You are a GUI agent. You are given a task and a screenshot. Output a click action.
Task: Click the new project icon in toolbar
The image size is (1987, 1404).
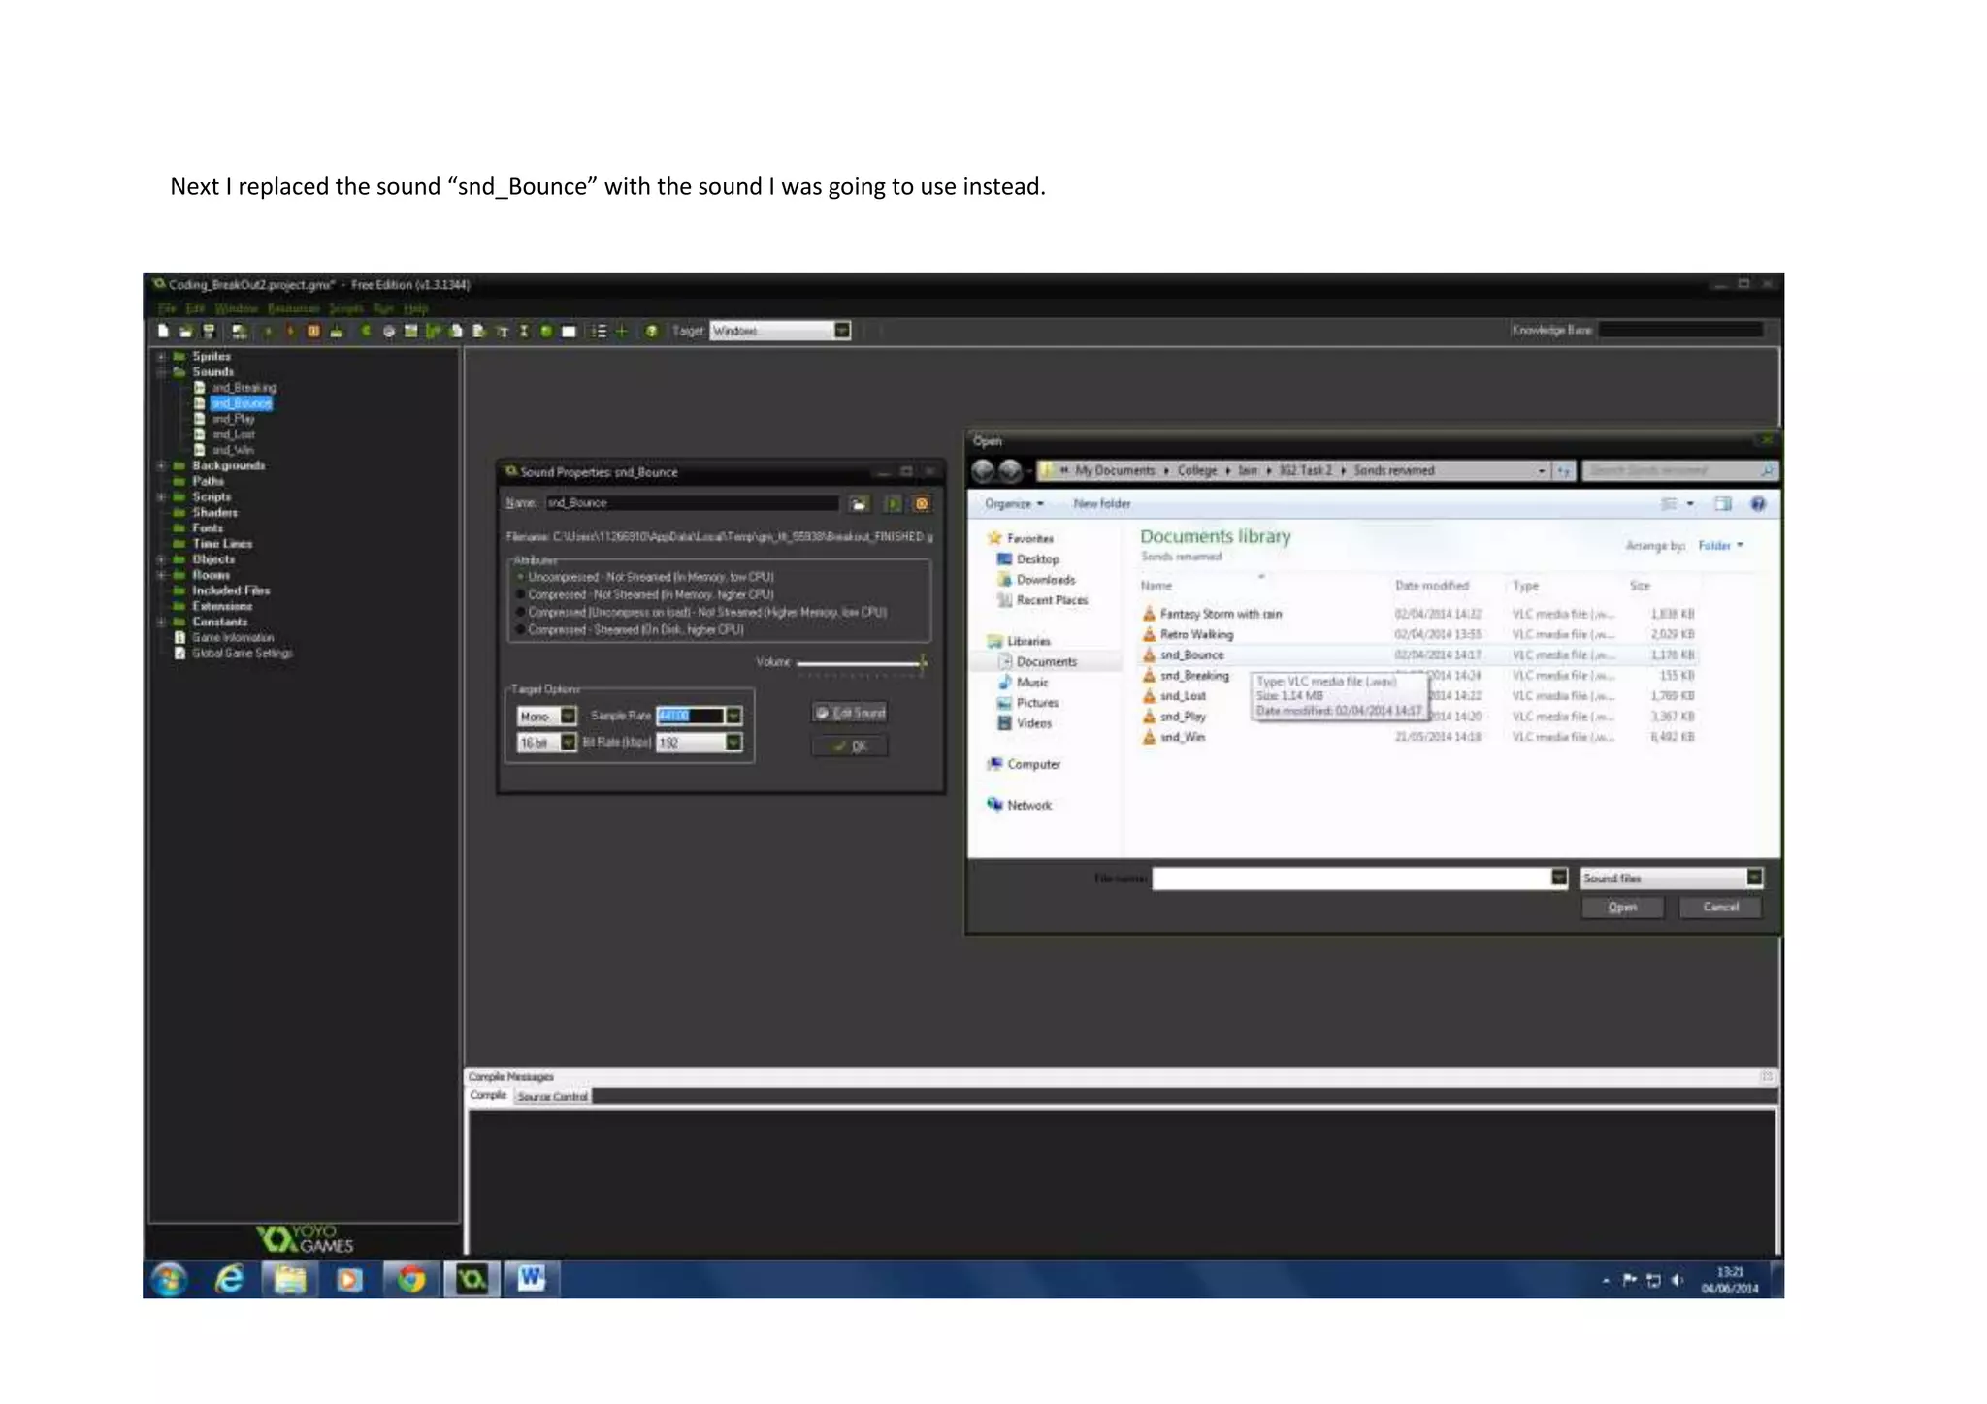pyautogui.click(x=163, y=332)
